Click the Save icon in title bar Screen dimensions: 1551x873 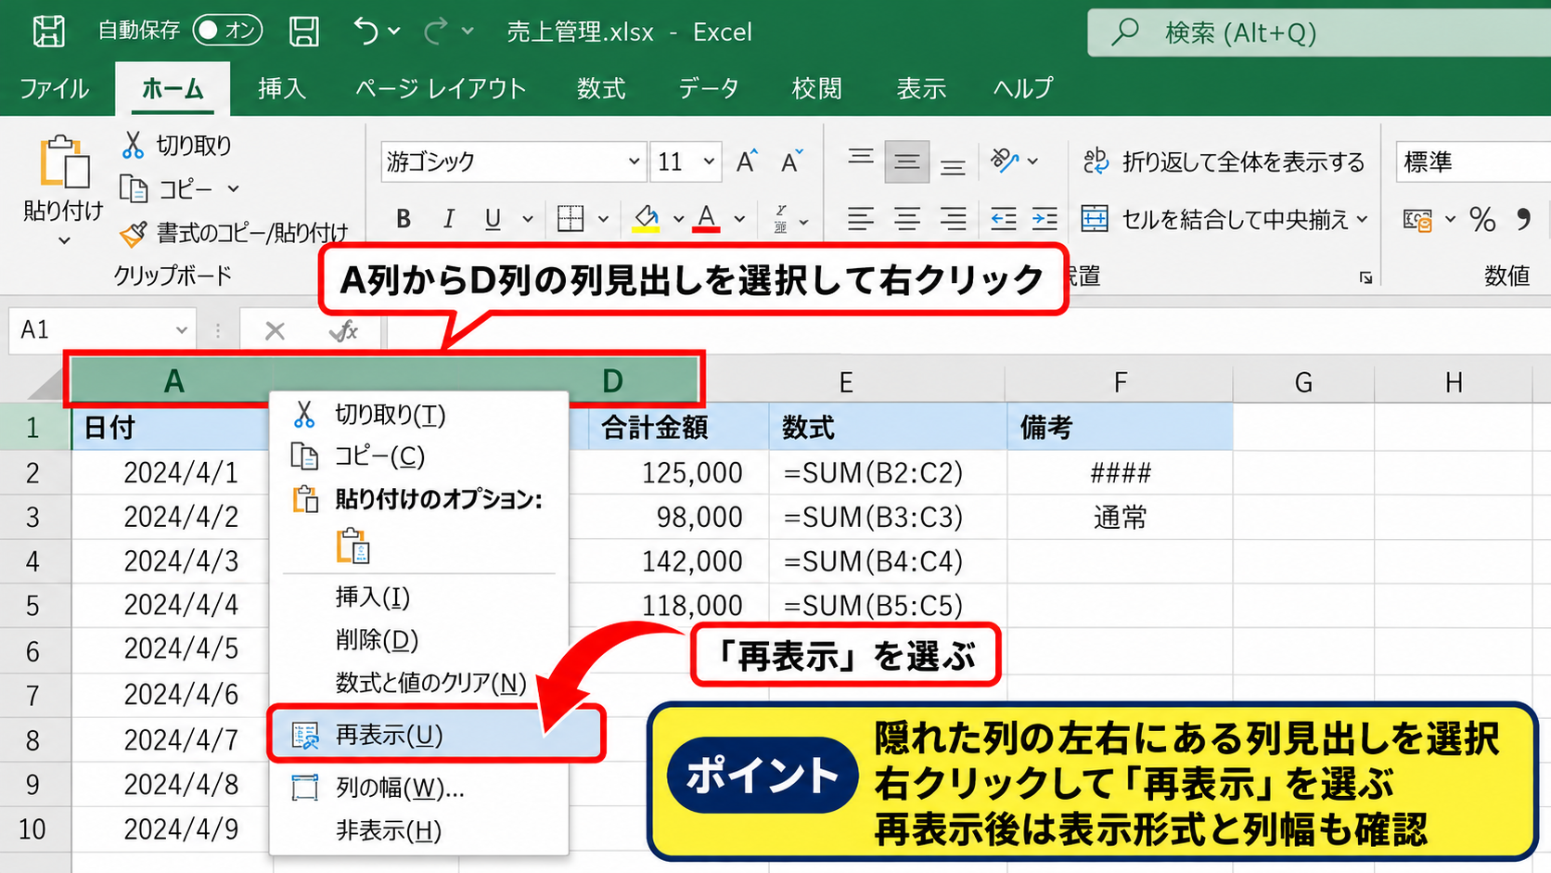pyautogui.click(x=303, y=32)
